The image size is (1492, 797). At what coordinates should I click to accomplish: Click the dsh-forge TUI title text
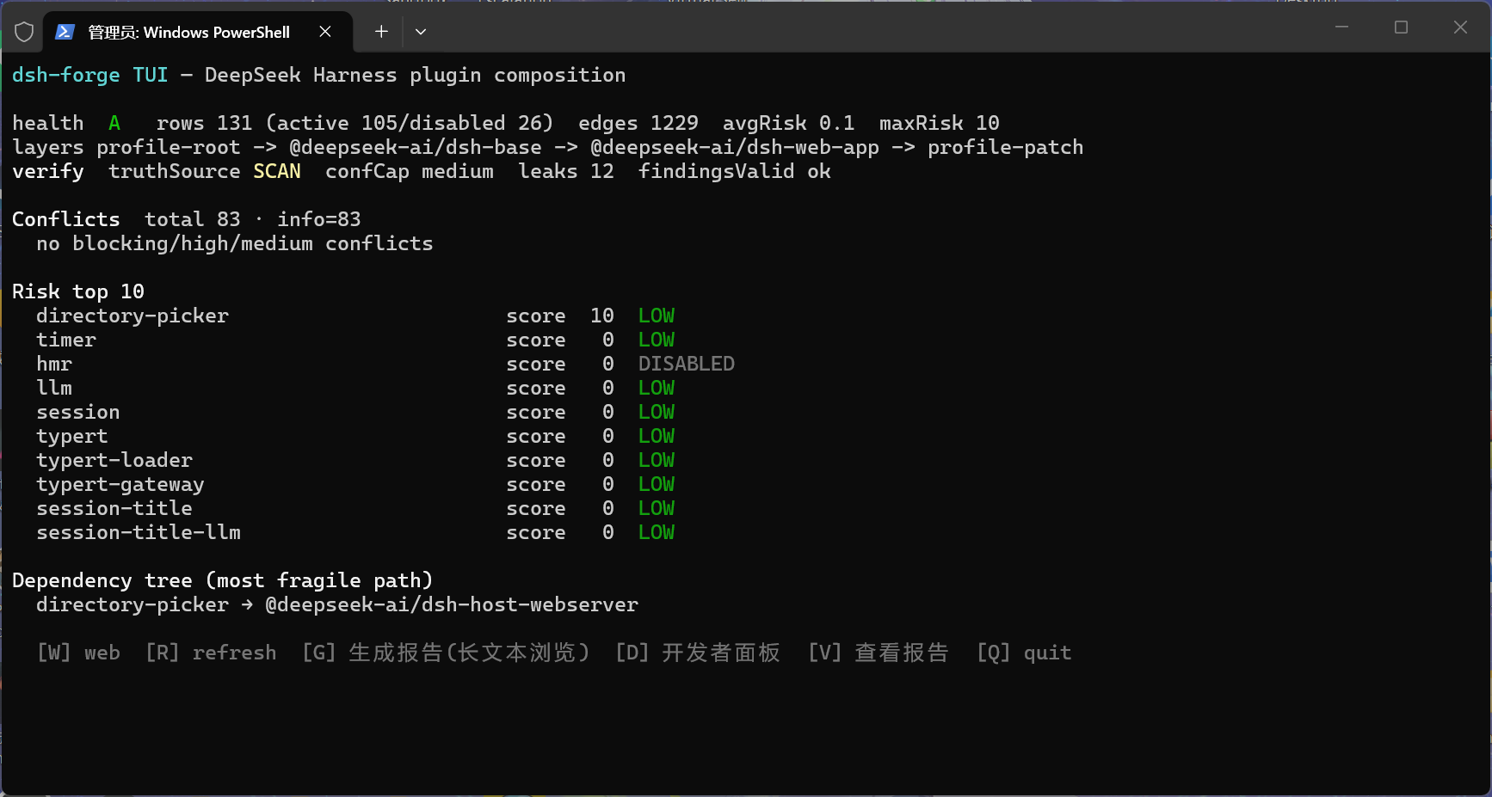click(x=90, y=75)
